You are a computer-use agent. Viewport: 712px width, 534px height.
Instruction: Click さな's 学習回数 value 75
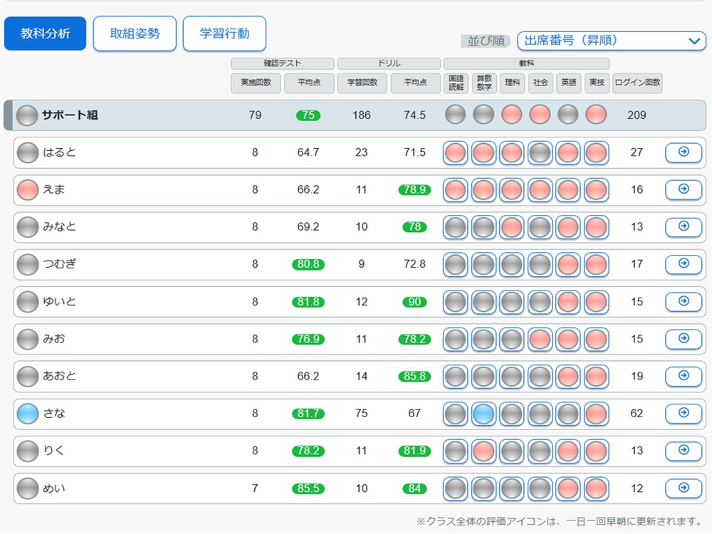[x=362, y=413]
